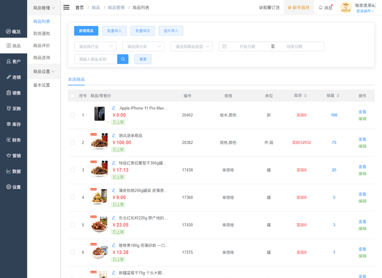Click sales count 100 for Apple iPhone
Viewport: 382px width, 278px height.
334,115
